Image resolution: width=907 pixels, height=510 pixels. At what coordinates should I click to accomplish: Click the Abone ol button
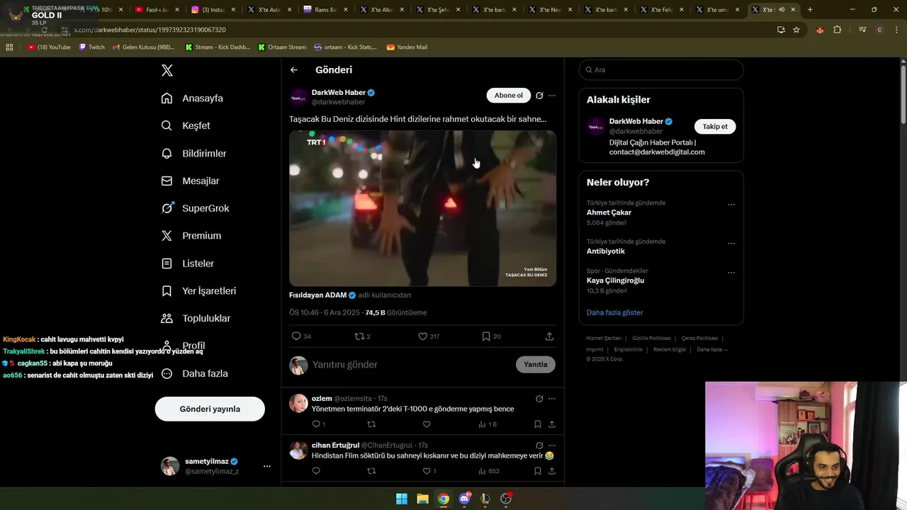click(x=509, y=96)
